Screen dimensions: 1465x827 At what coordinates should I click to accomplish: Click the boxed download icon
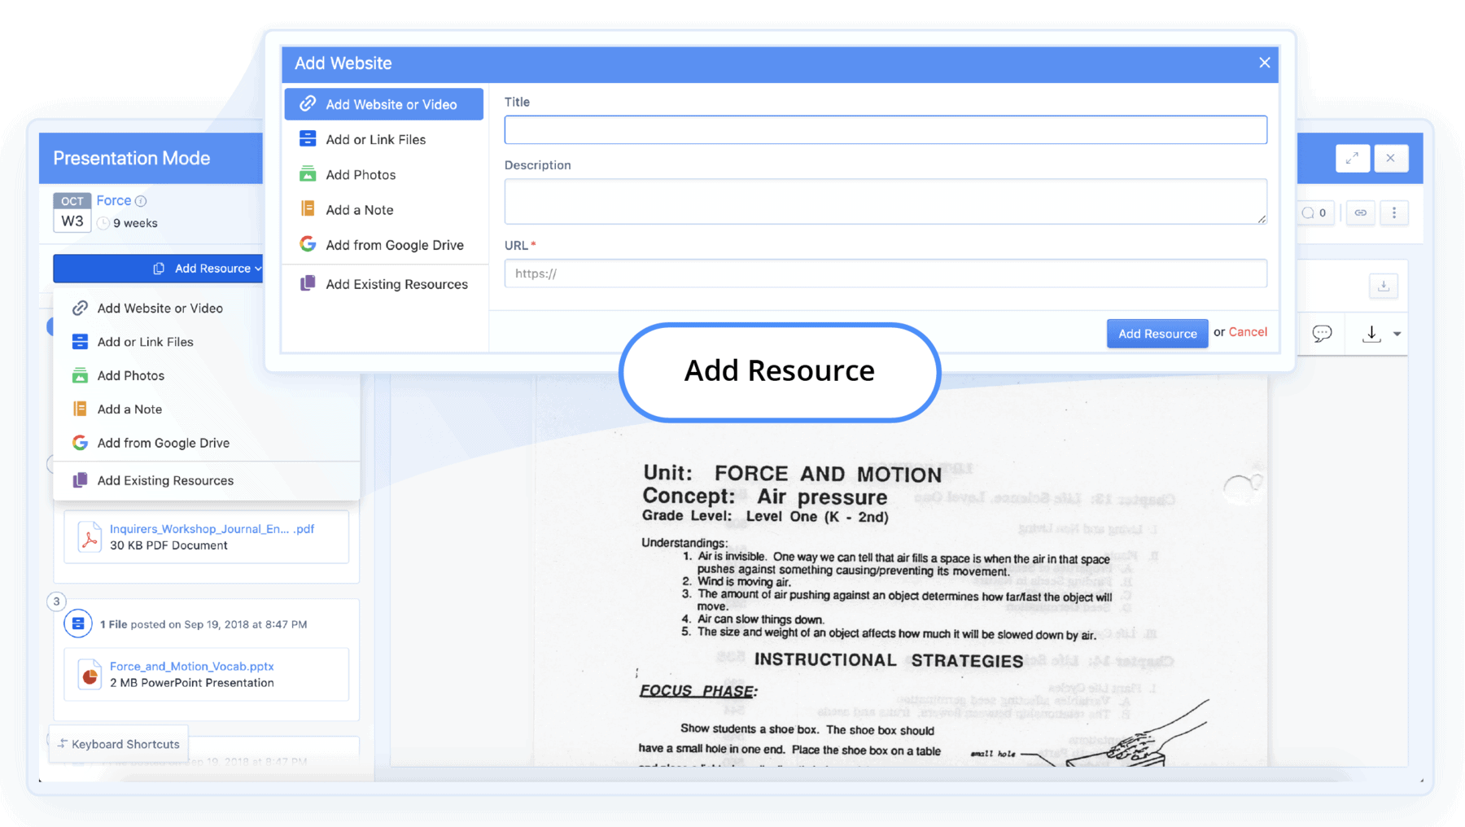click(x=1384, y=286)
